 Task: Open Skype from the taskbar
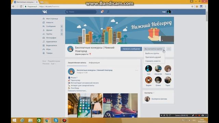[x=56, y=120]
